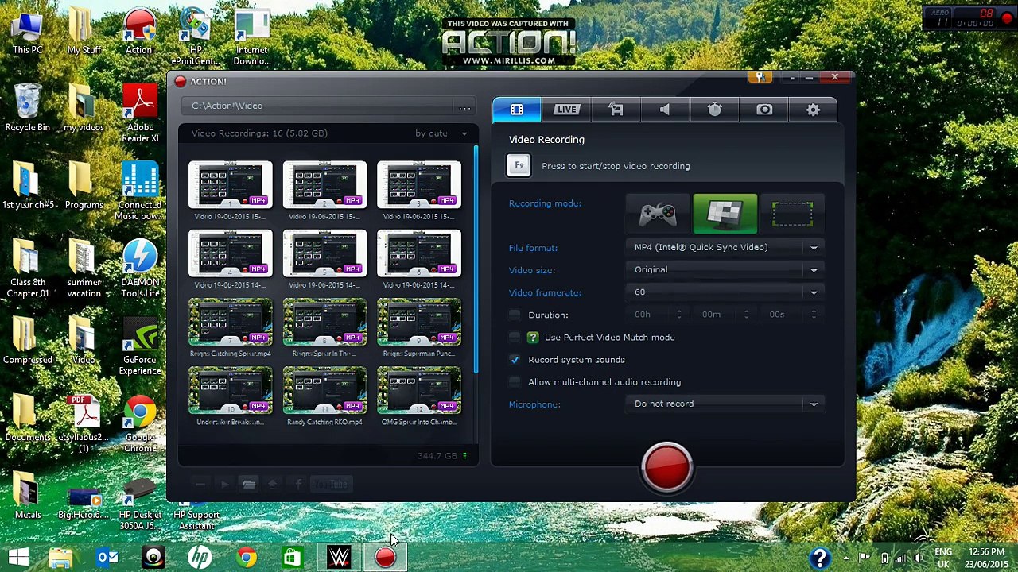The height and width of the screenshot is (572, 1018).
Task: Click the green Perfect Video Match help icon
Action: (x=533, y=338)
